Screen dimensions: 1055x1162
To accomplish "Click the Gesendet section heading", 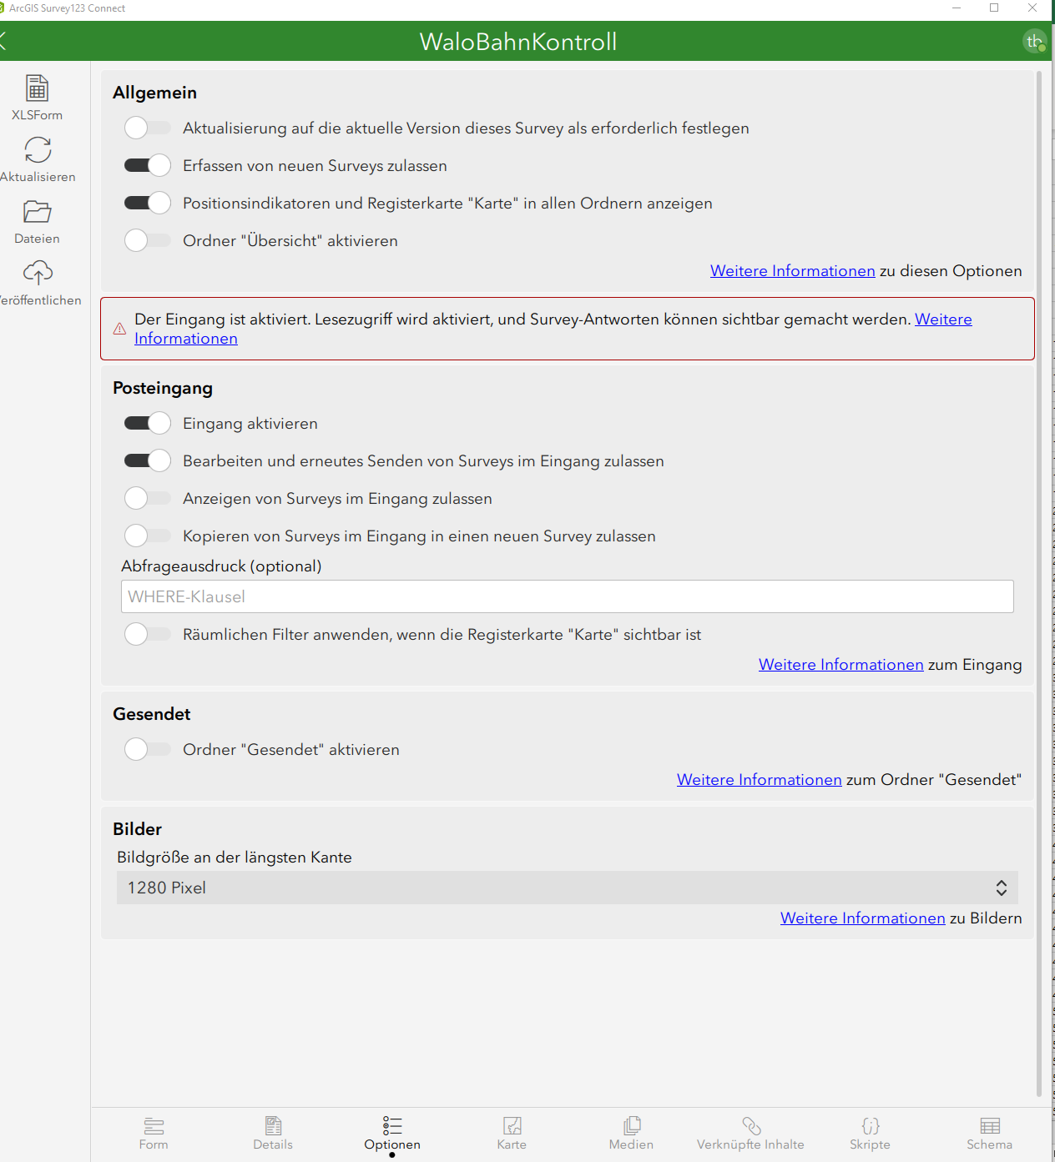I will (x=152, y=714).
